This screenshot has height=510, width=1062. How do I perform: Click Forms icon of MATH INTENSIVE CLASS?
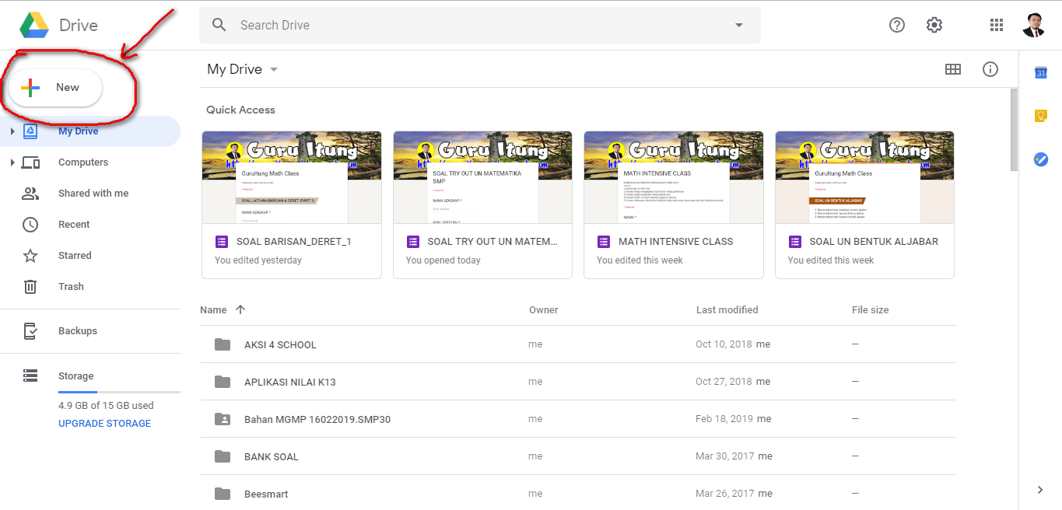tap(604, 242)
